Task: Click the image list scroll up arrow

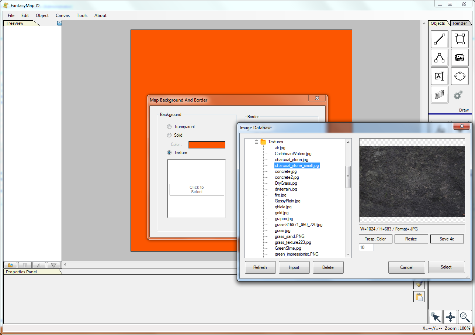Action: [348, 142]
